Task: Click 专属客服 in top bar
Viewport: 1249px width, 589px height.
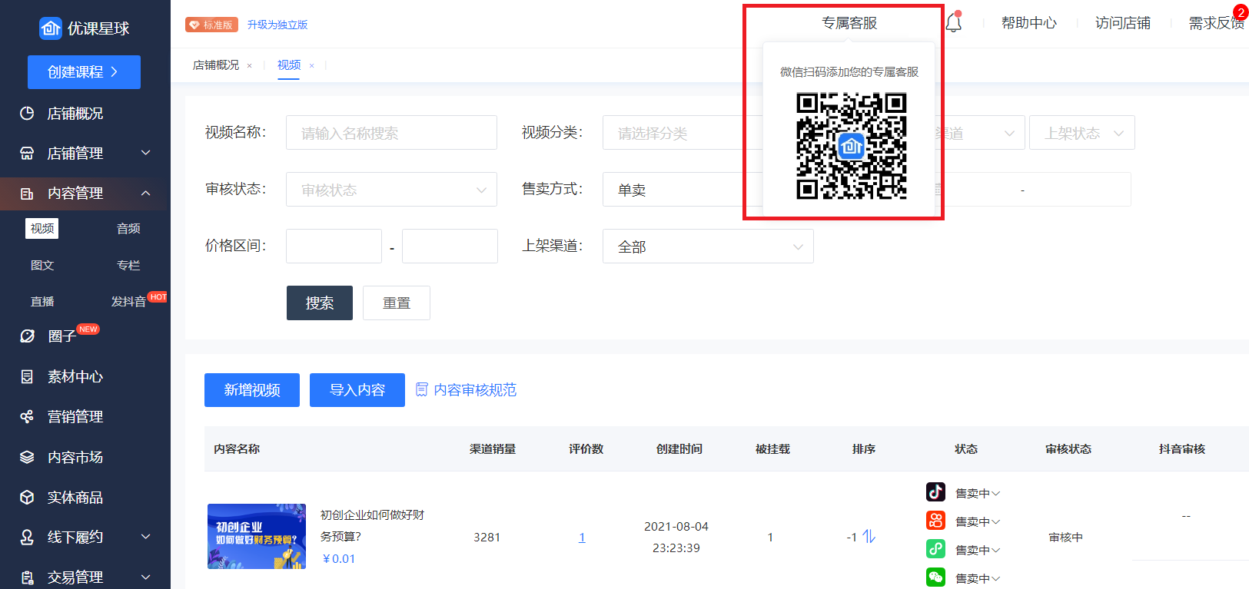Action: (849, 23)
